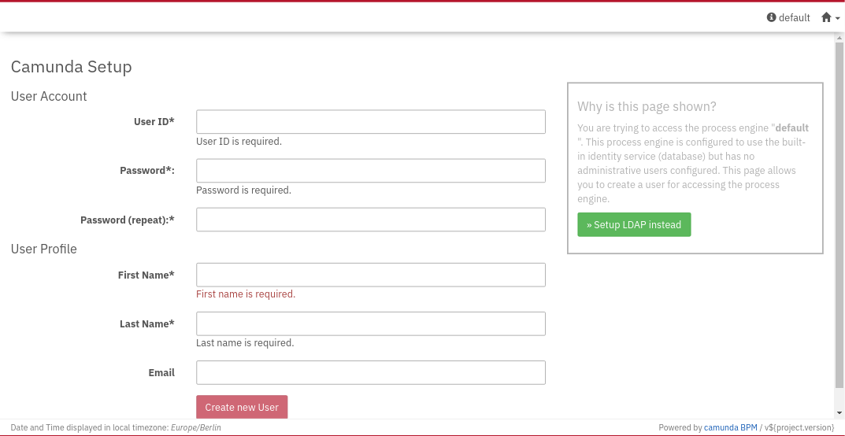845x436 pixels.
Task: Expand the home menu dropdown caret
Action: tap(838, 18)
